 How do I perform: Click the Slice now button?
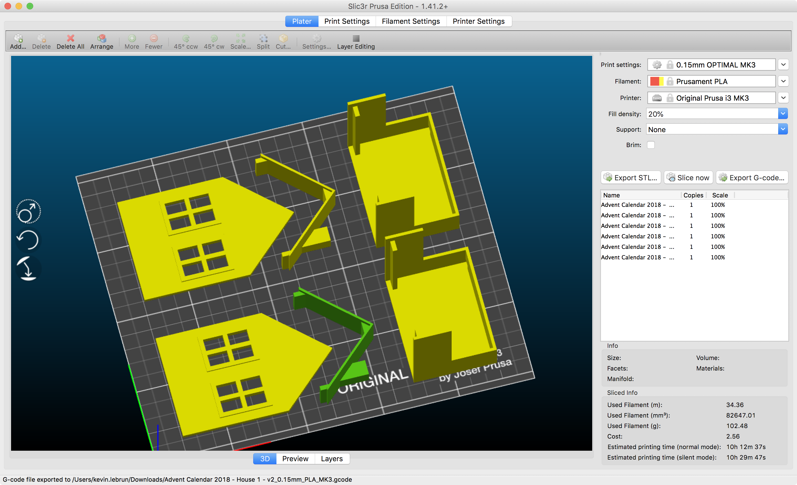(x=688, y=178)
